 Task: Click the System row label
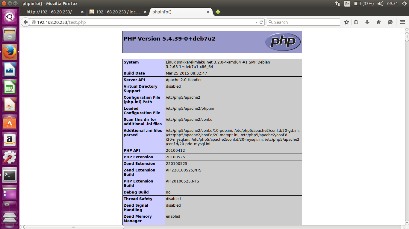131,62
